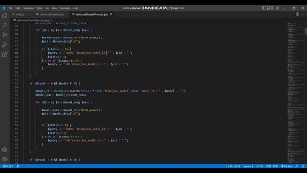The width and height of the screenshot is (307, 173).
Task: Click the $model_num = $model_rs->num_rows line
Action: pos(61,95)
